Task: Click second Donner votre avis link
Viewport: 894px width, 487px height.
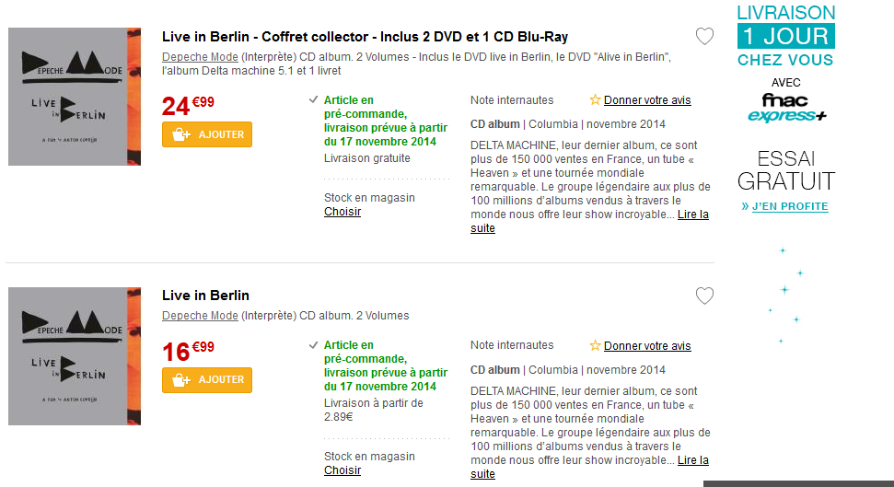Action: (x=647, y=346)
